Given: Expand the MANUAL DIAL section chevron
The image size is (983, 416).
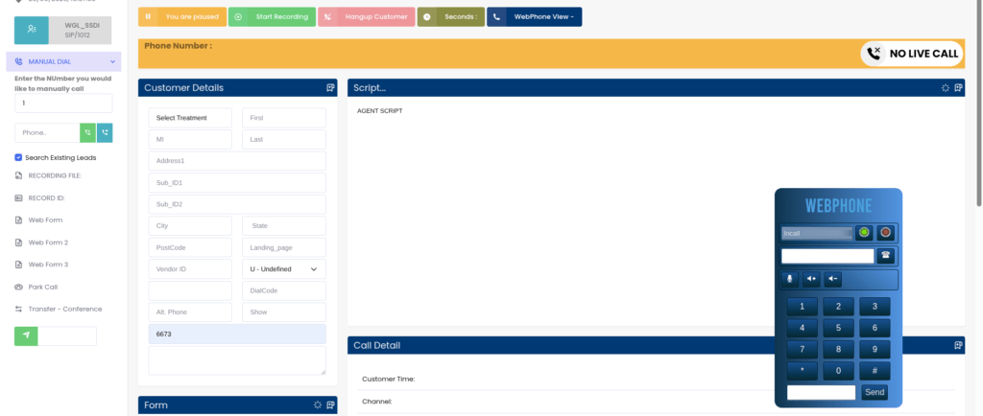Looking at the screenshot, I should click(x=112, y=62).
